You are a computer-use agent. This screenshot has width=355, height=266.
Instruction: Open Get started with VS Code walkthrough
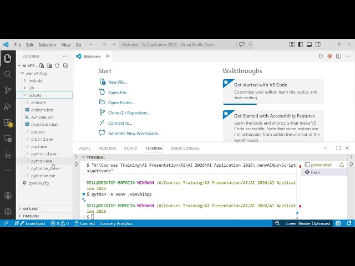click(273, 91)
